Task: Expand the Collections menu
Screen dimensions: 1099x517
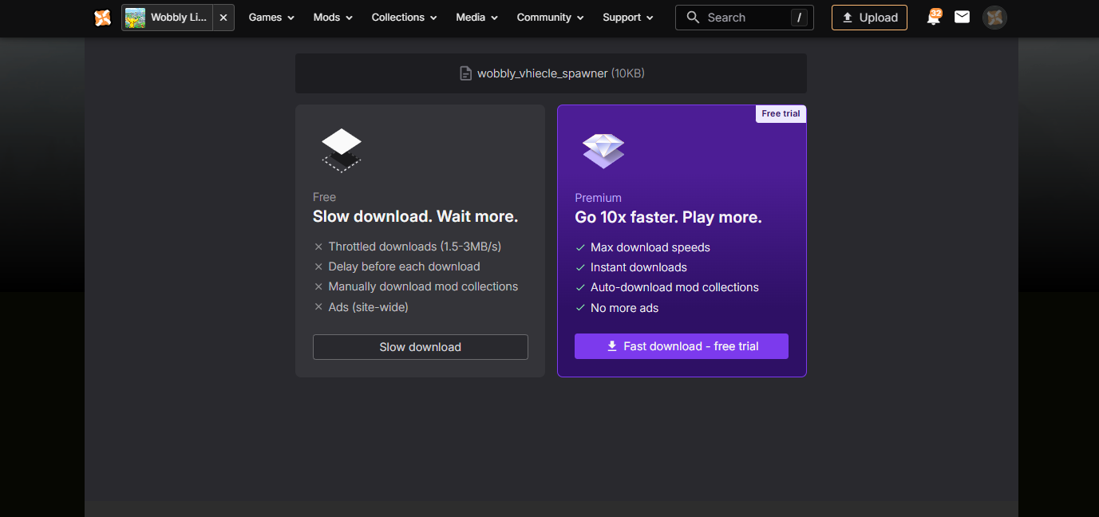Action: (404, 18)
